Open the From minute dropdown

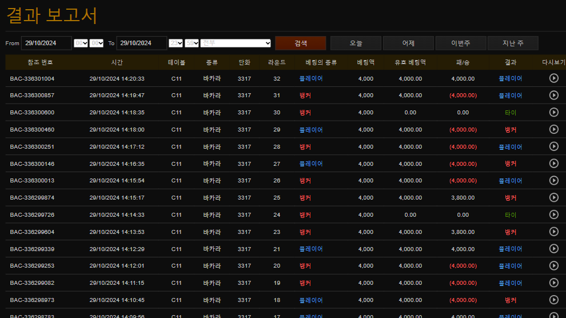click(97, 43)
